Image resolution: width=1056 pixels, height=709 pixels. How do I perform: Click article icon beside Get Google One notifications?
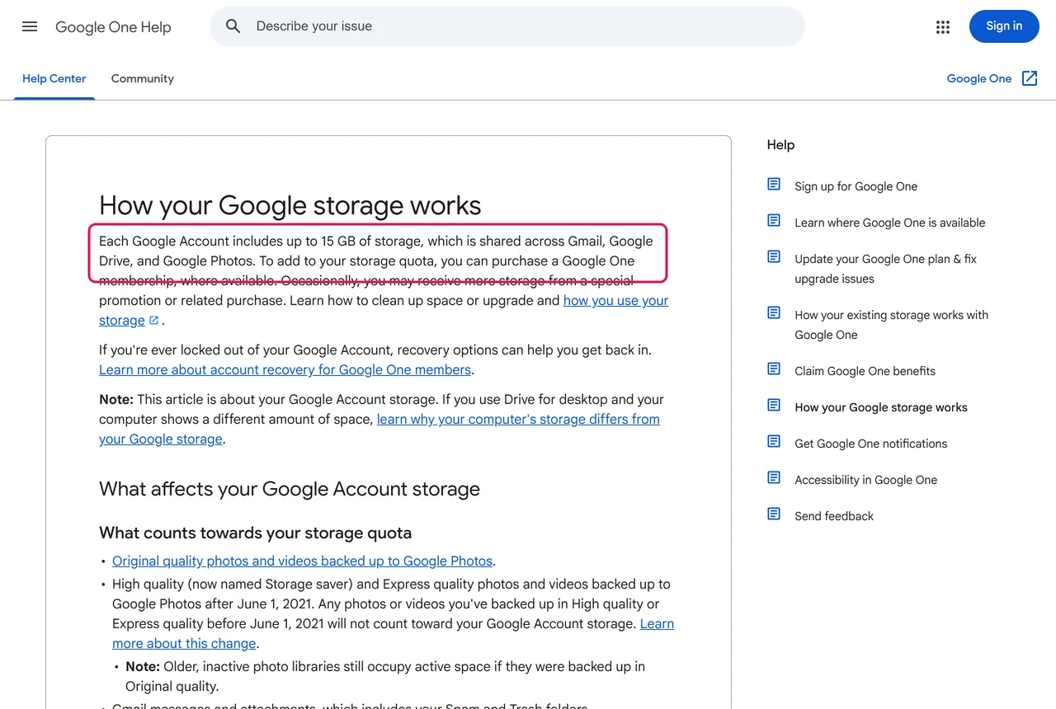(774, 442)
